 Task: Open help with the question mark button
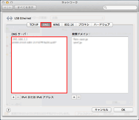point(9,110)
